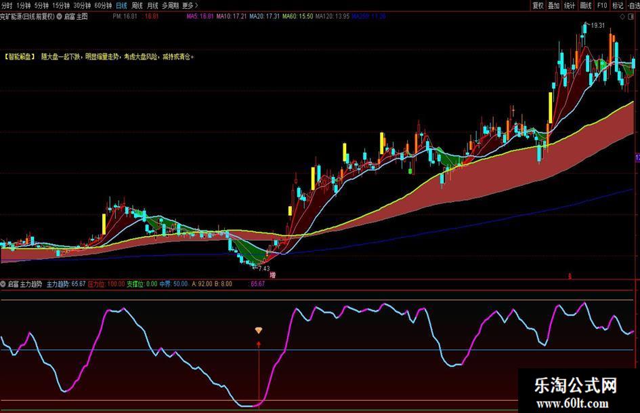Click the diamond icon at chart top-right
This screenshot has height=413, width=640.
pos(622,17)
